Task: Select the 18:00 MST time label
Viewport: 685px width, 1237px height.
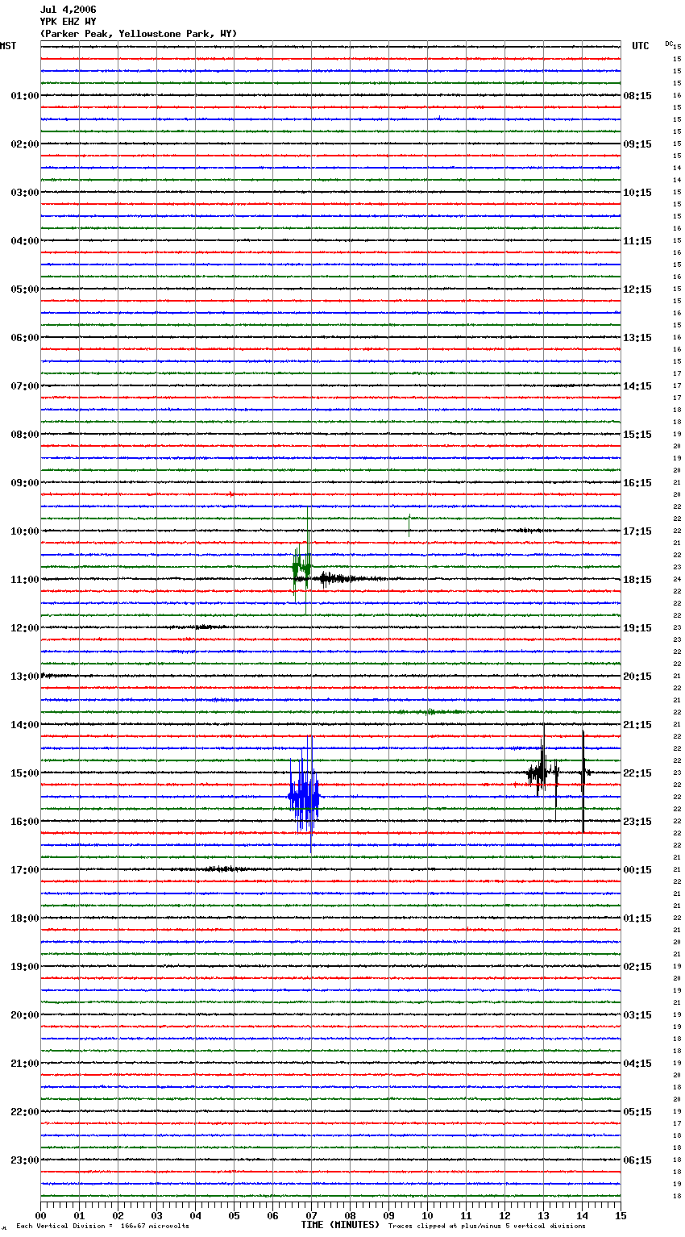Action: 25,918
